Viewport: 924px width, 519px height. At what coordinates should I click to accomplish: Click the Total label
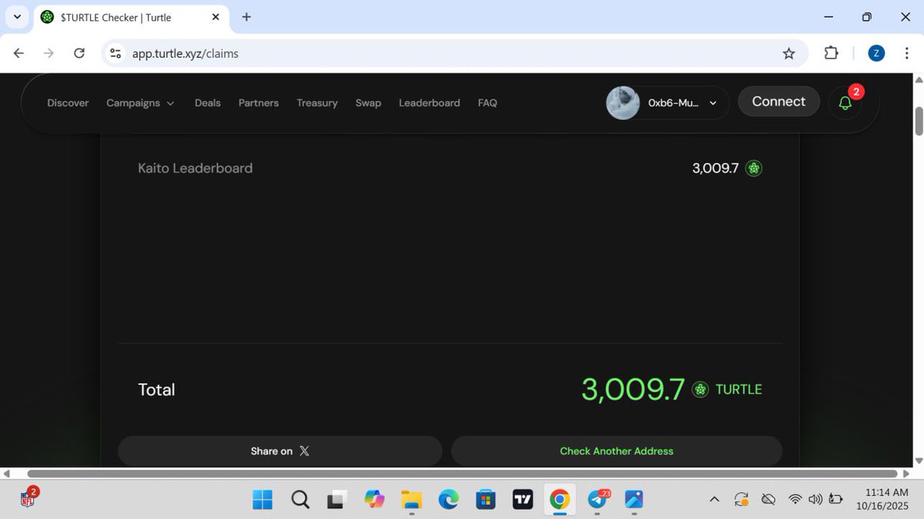point(156,390)
